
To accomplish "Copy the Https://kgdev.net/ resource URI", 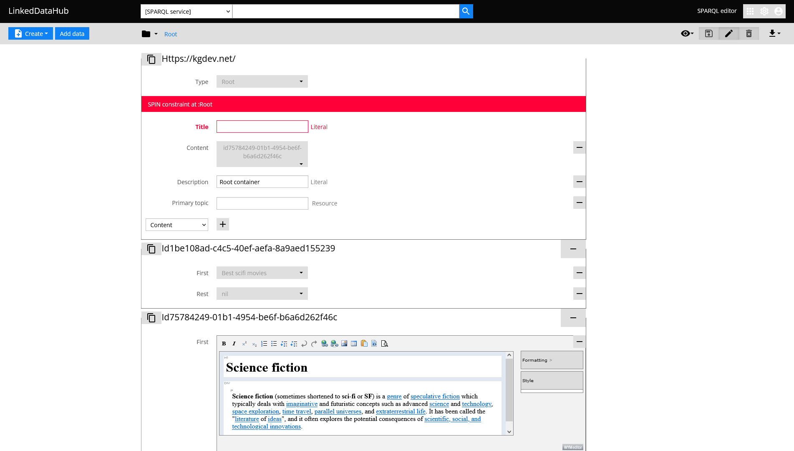I will pyautogui.click(x=151, y=59).
